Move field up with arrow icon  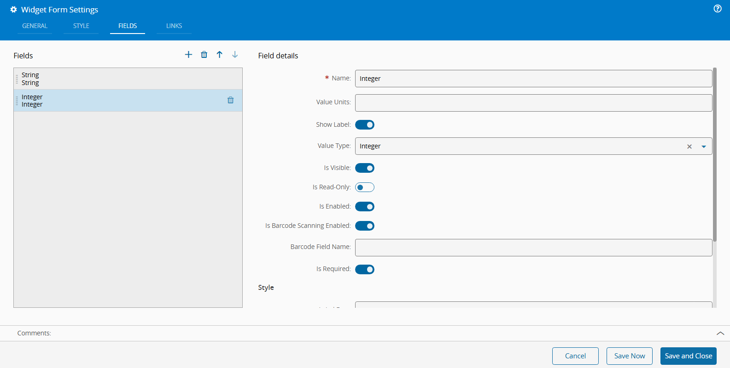point(220,55)
